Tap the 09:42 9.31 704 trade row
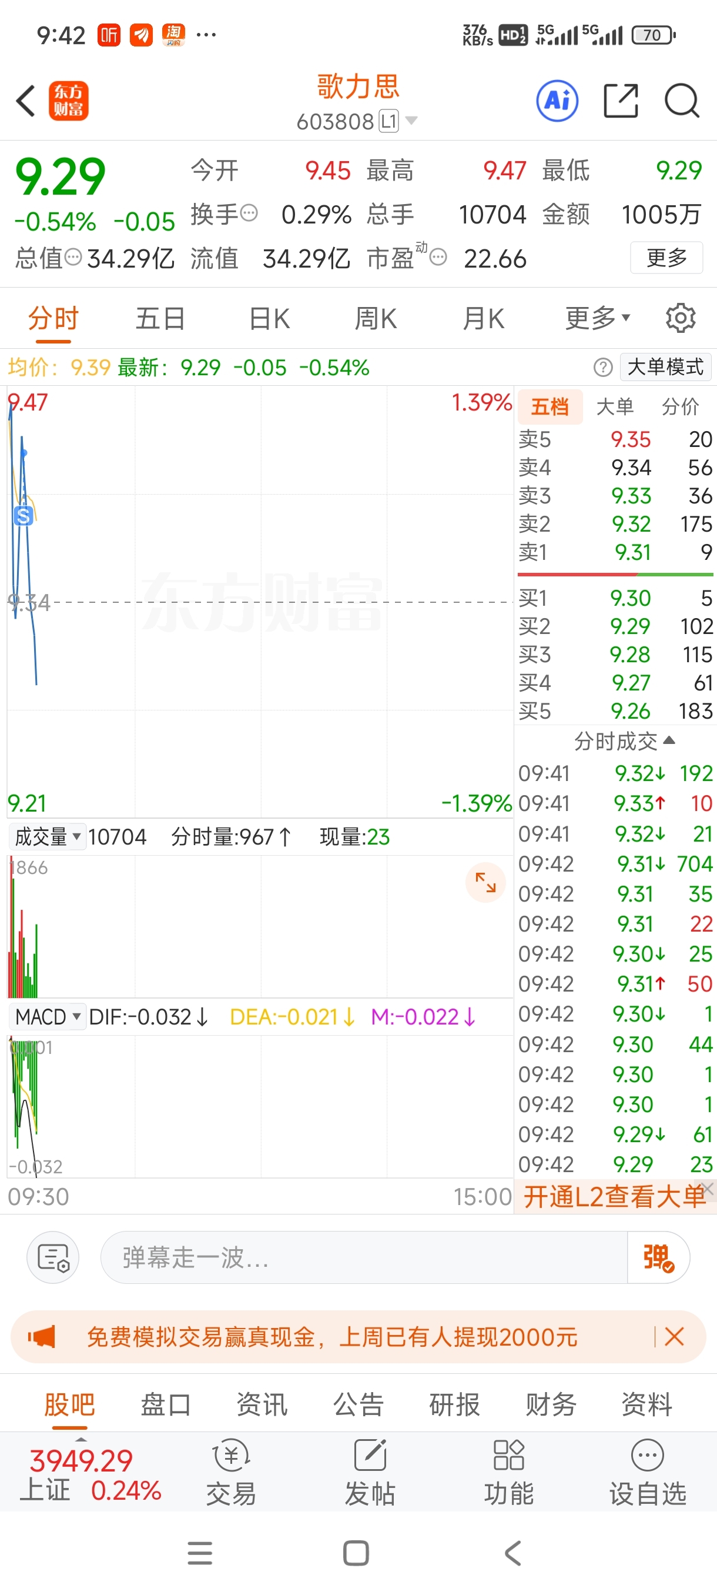The height and width of the screenshot is (1595, 717). [x=615, y=863]
